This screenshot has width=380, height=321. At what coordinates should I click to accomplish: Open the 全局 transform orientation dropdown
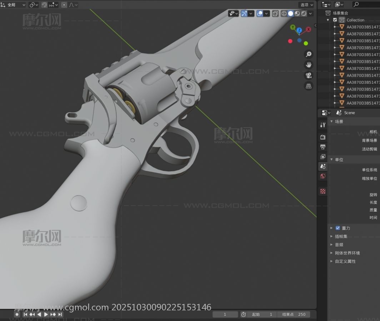click(16, 5)
